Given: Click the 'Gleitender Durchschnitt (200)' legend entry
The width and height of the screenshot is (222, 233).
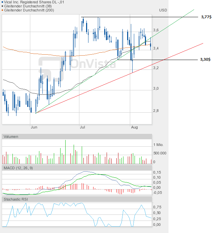Looking at the screenshot, I should (29, 10).
